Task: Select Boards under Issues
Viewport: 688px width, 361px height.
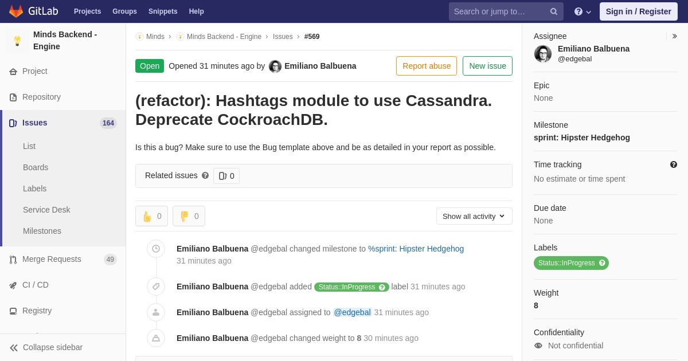Action: click(36, 167)
